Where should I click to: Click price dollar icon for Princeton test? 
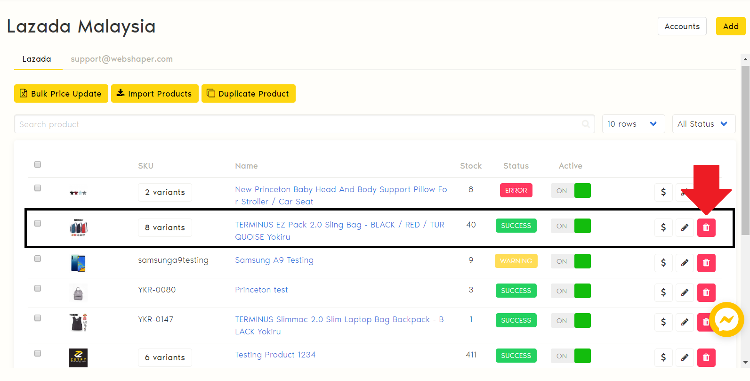[x=663, y=292]
